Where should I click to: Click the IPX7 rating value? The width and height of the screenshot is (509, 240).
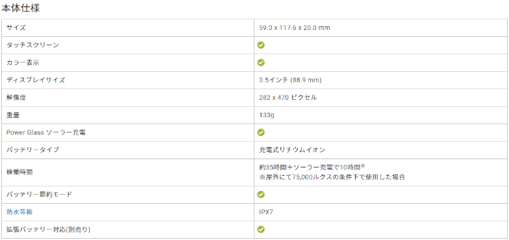[x=266, y=212]
